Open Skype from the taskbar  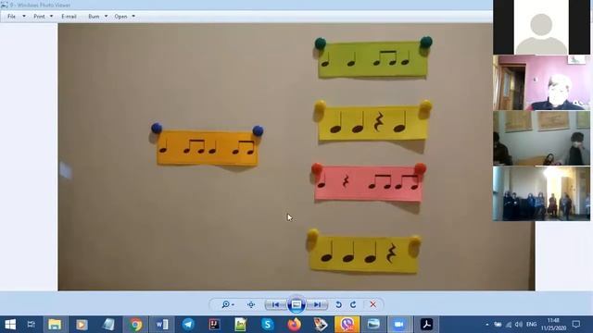[268, 325]
